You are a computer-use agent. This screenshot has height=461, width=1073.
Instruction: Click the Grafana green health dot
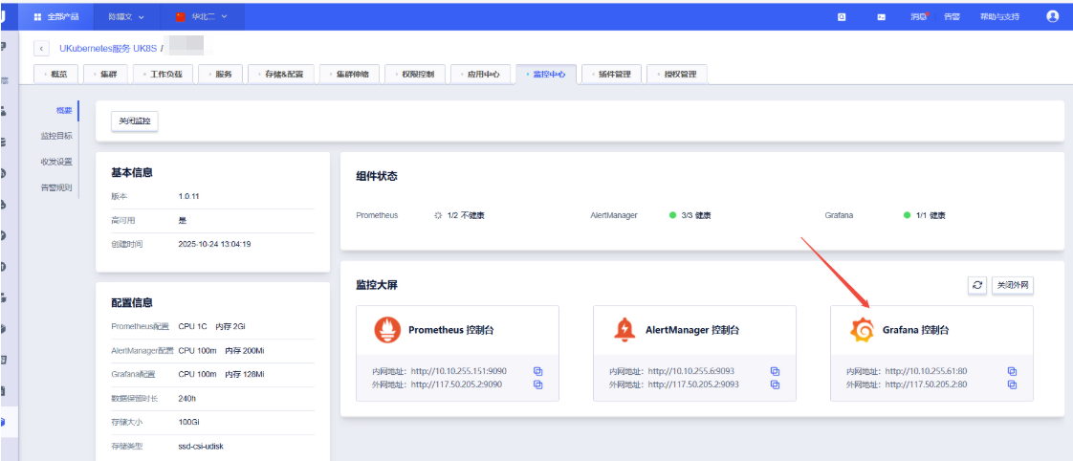click(x=908, y=215)
